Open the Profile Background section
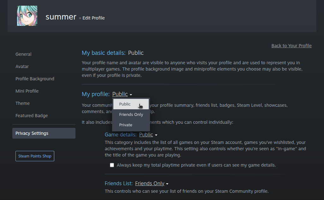Viewport: 324px width, 200px height. click(34, 78)
